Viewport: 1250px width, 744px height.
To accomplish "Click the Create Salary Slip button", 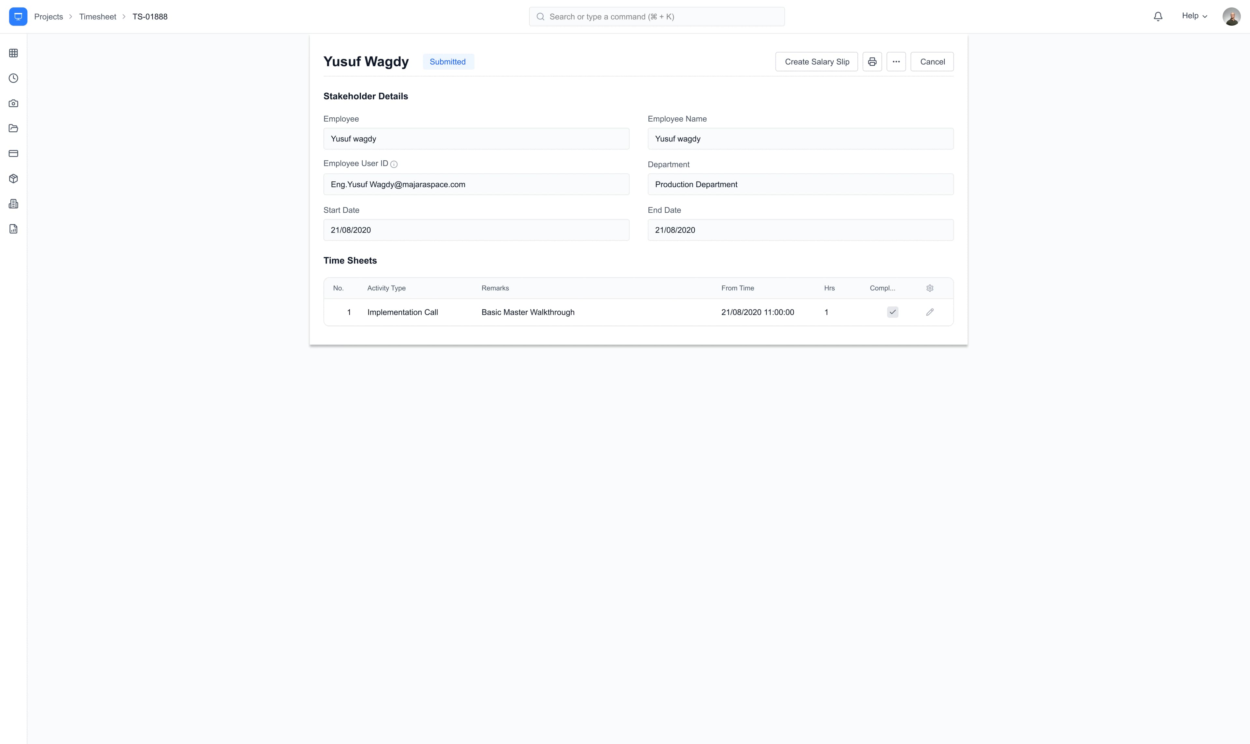I will coord(816,61).
